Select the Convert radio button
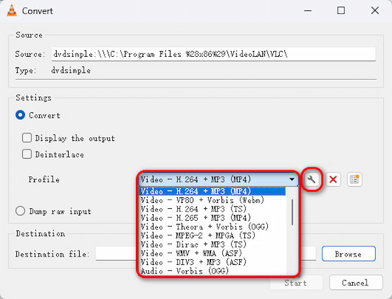The image size is (392, 299). click(x=20, y=115)
